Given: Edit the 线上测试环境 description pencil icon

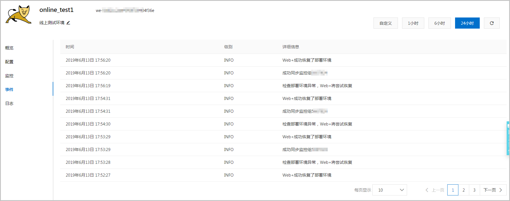Looking at the screenshot, I should point(68,23).
